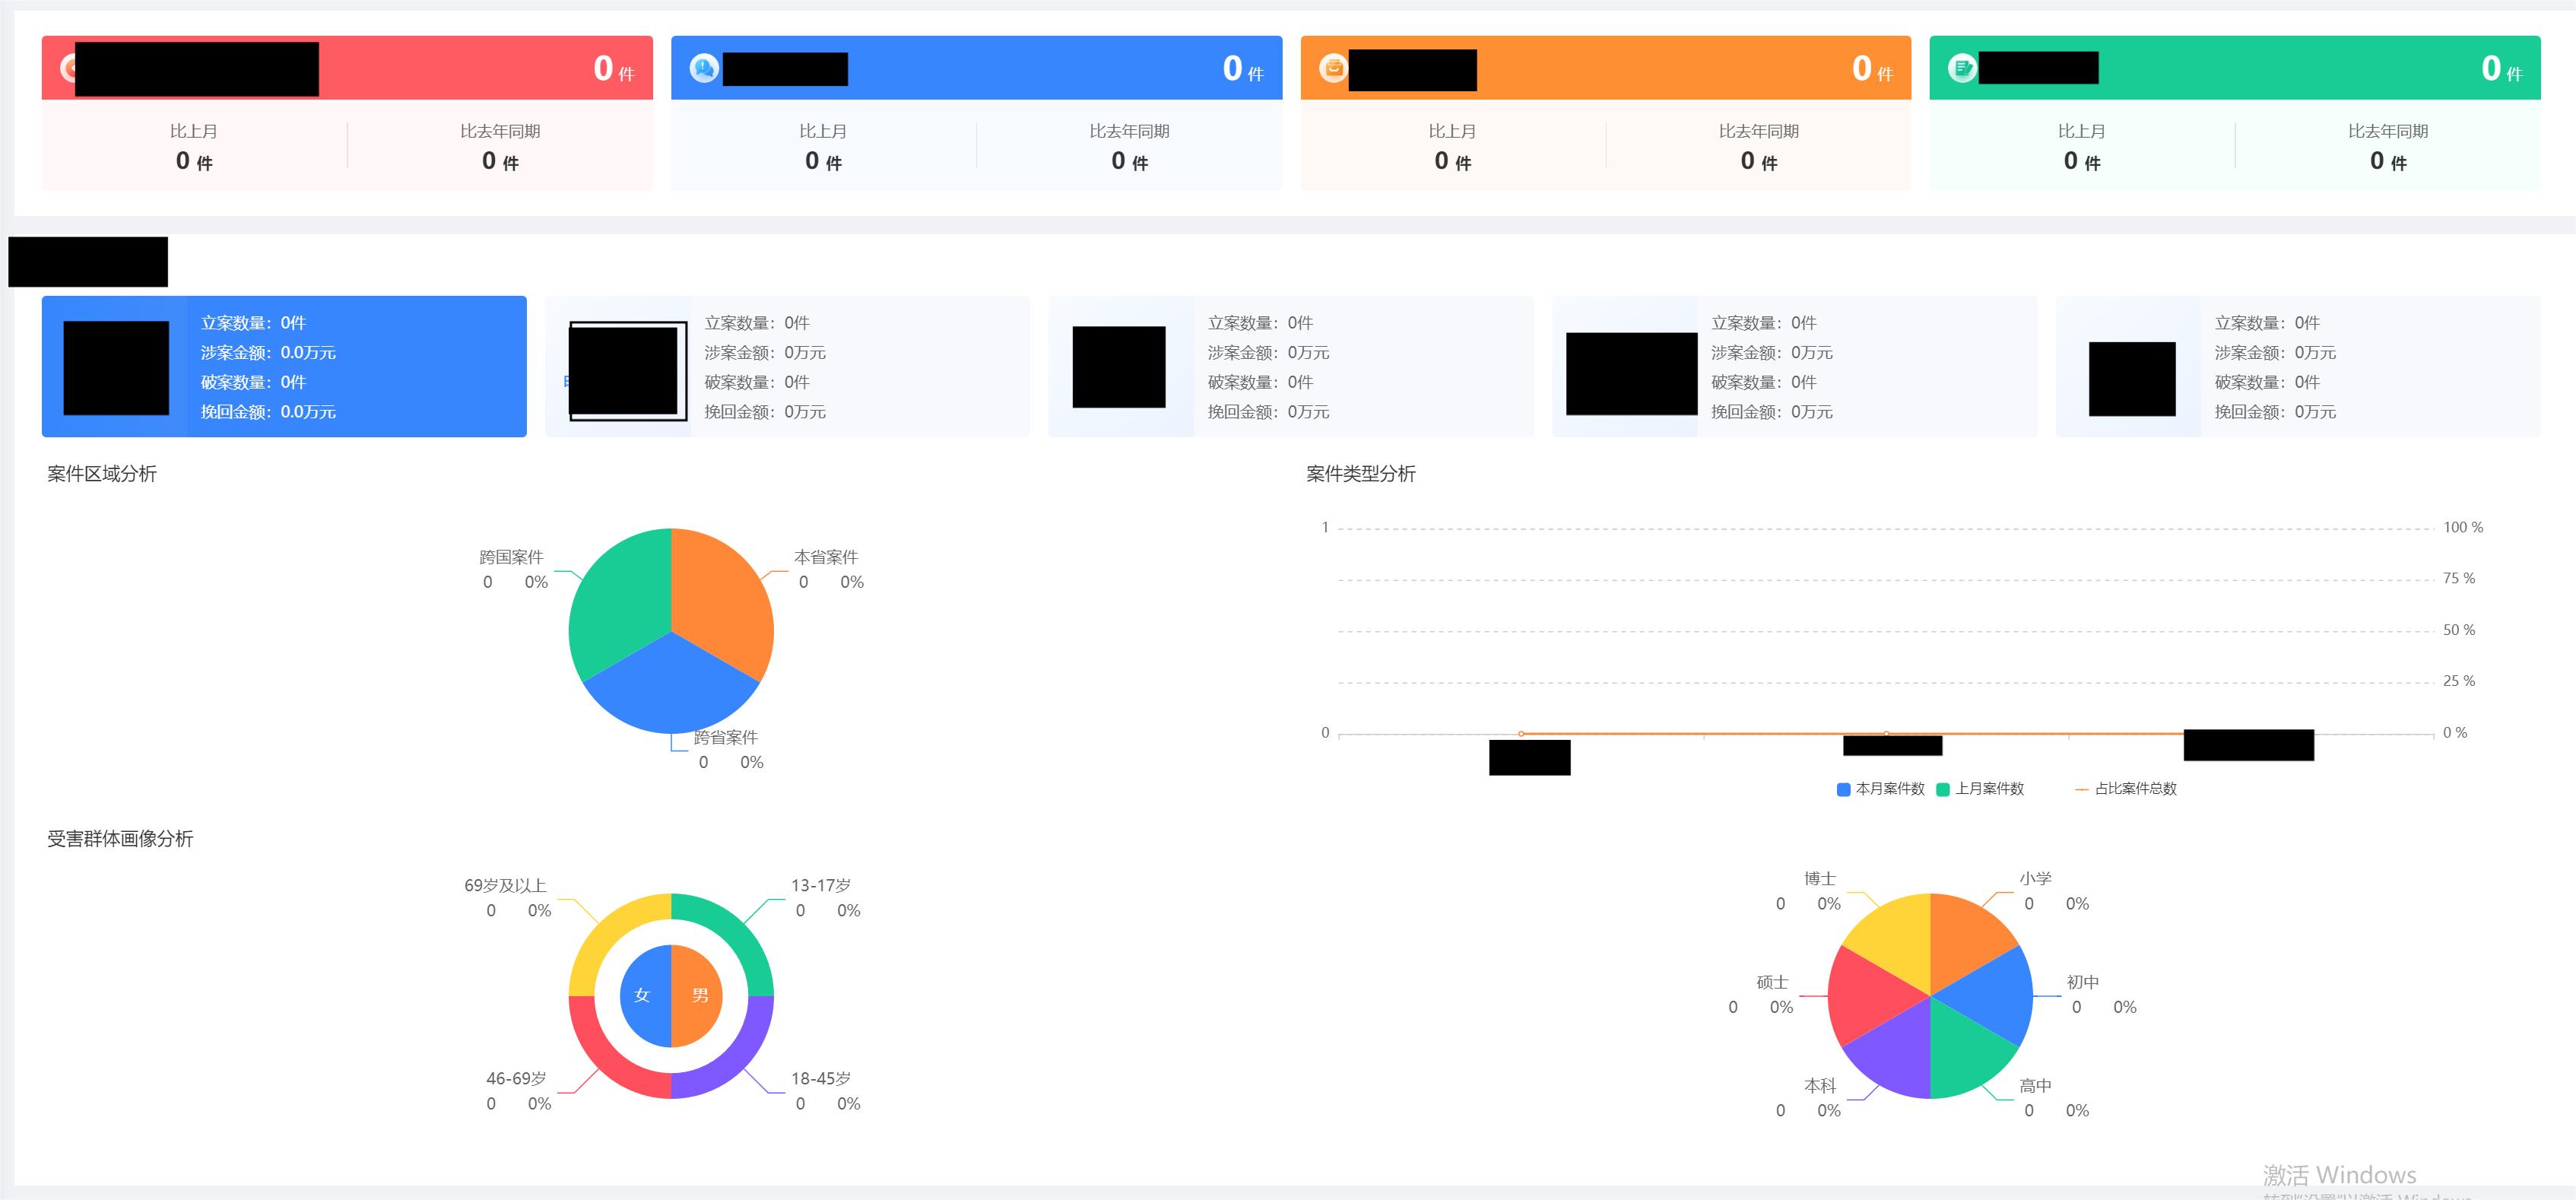Click the 高中 education label
Image resolution: width=2576 pixels, height=1200 pixels.
tap(2035, 1086)
